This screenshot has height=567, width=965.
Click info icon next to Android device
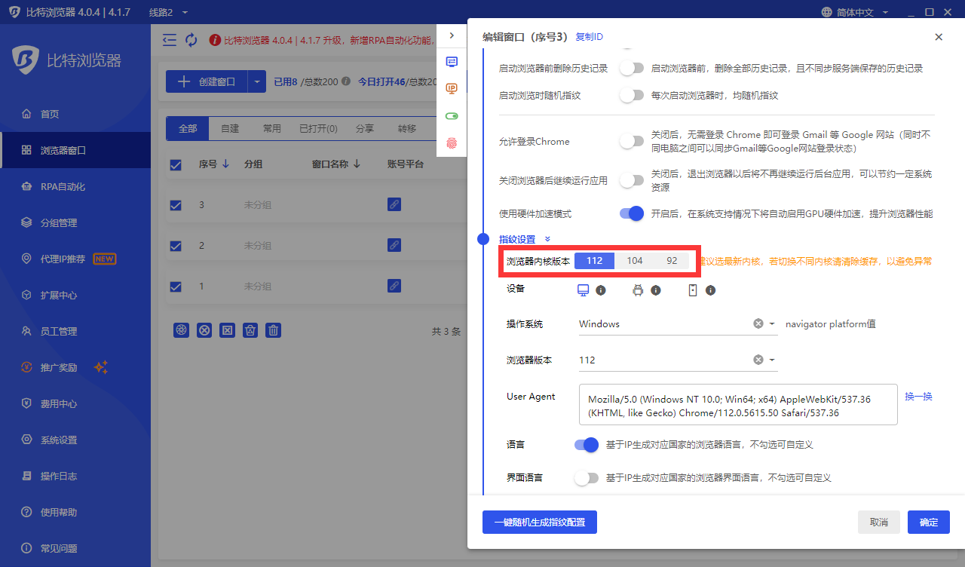coord(656,290)
